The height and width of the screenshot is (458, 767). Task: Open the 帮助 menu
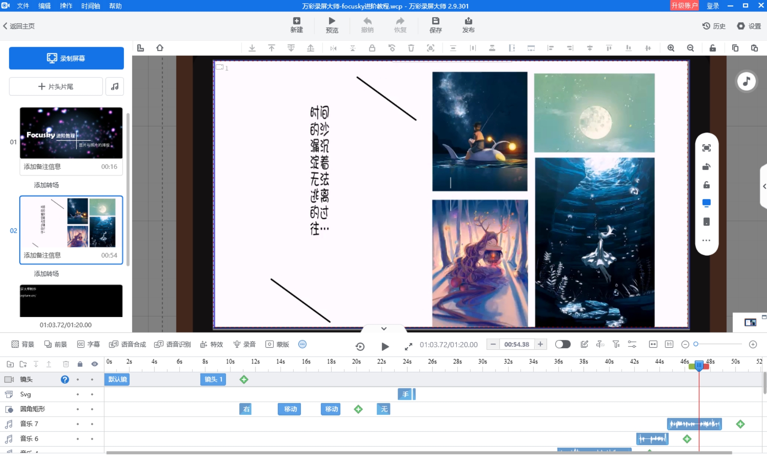(115, 6)
